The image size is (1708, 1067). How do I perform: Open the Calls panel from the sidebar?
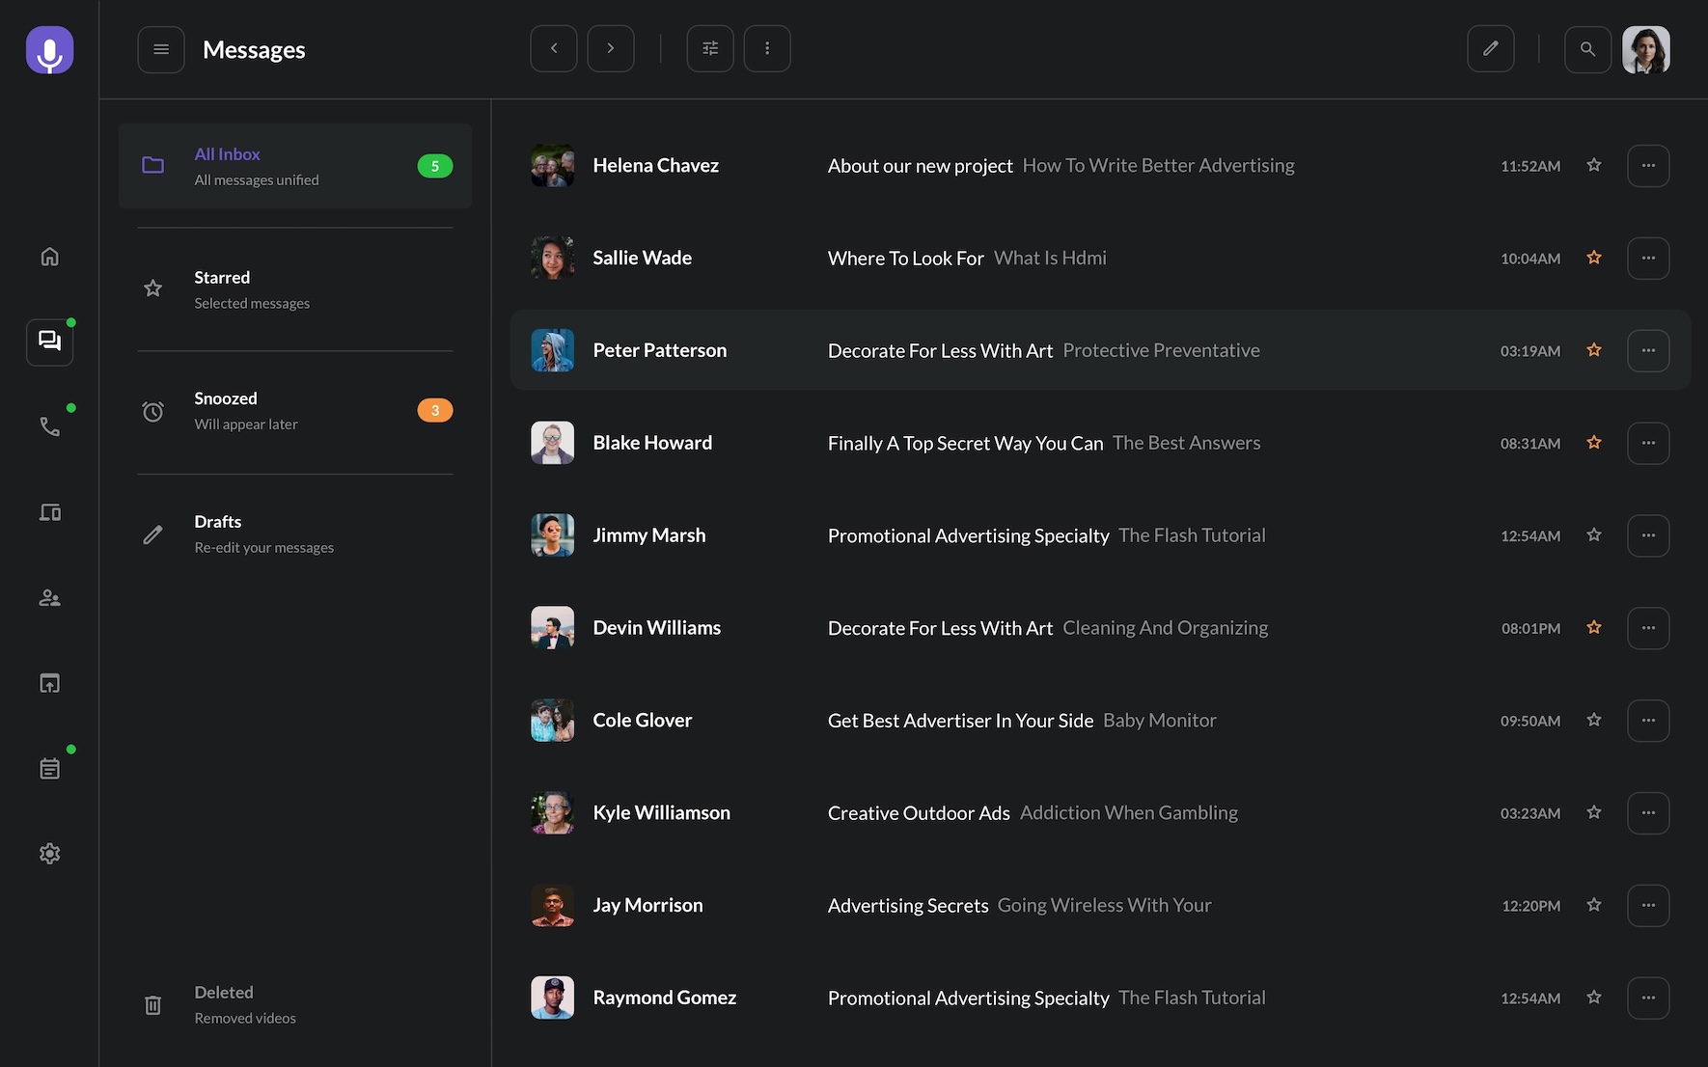pyautogui.click(x=49, y=425)
